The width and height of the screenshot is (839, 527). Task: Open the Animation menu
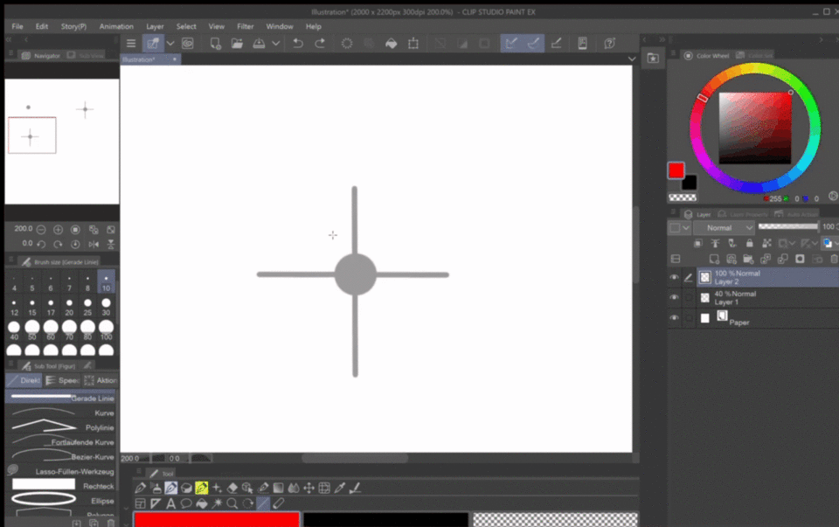pos(116,27)
